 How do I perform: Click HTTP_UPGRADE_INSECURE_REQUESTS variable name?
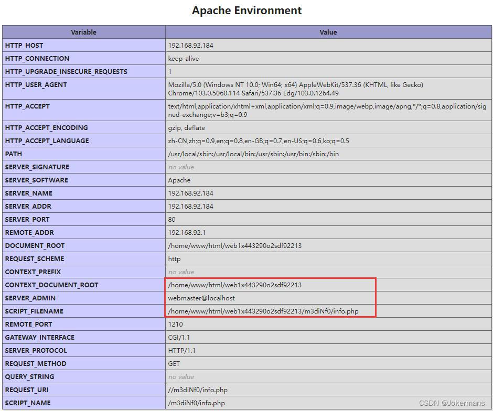(66, 72)
